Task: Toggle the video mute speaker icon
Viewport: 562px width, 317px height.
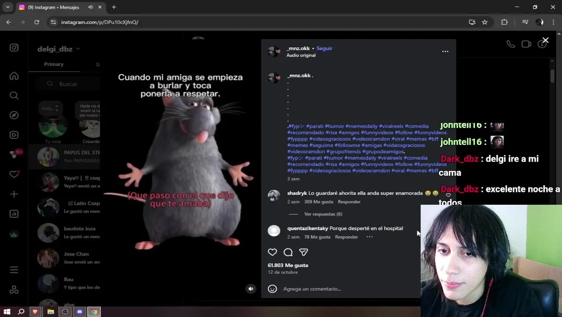Action: pyautogui.click(x=251, y=289)
